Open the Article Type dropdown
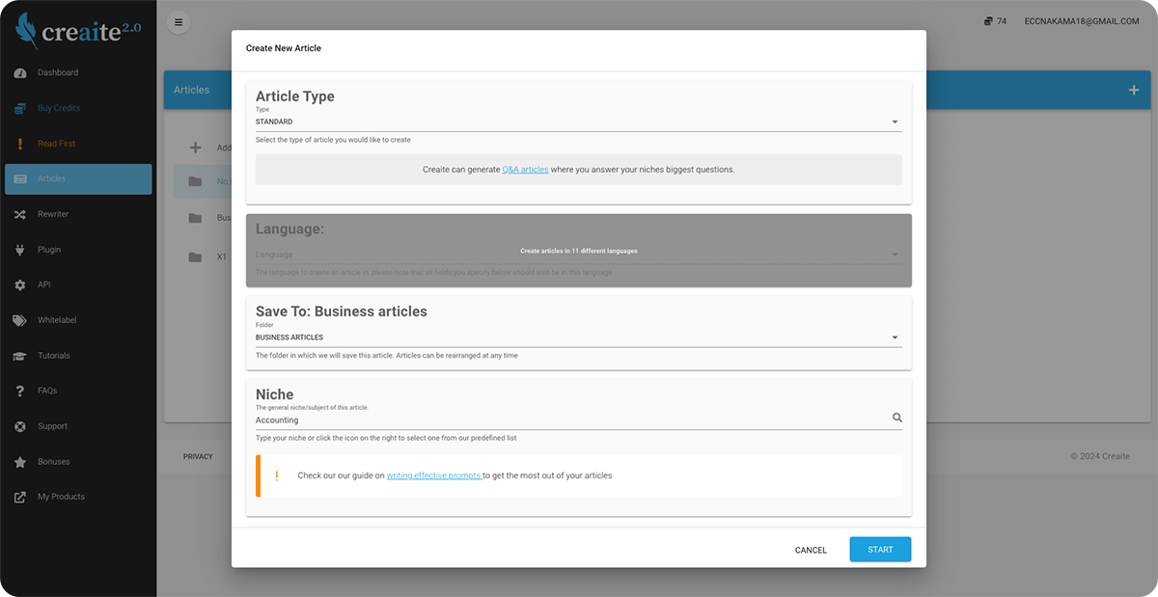1158x597 pixels. (576, 122)
